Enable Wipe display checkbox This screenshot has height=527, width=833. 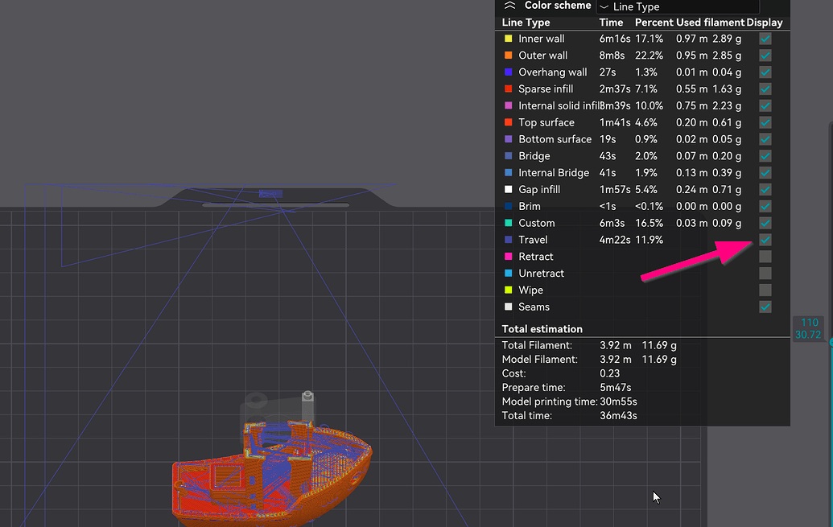click(x=765, y=290)
